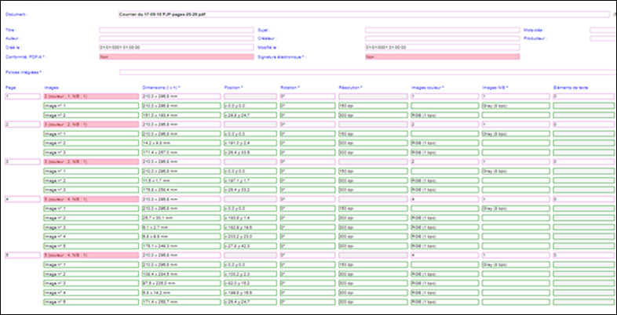The image size is (617, 315).
Task: Click the 'Éléments de texte' column header
Action: [x=571, y=87]
